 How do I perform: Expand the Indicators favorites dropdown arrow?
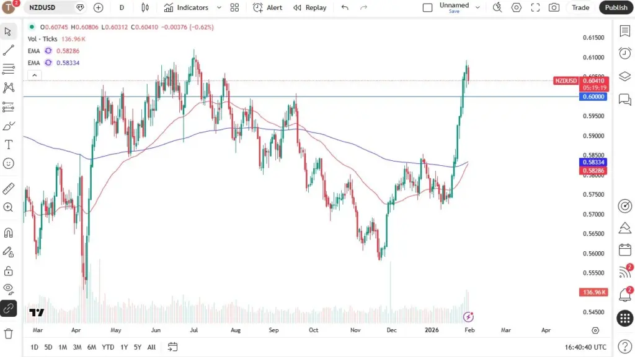pos(219,7)
